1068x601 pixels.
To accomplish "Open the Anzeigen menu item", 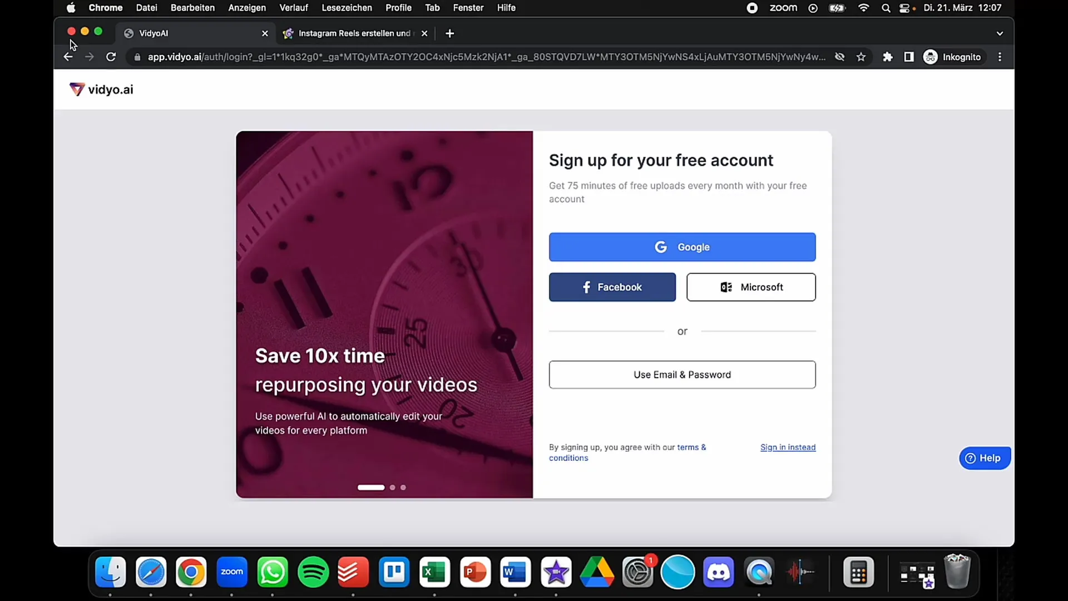I will (247, 8).
